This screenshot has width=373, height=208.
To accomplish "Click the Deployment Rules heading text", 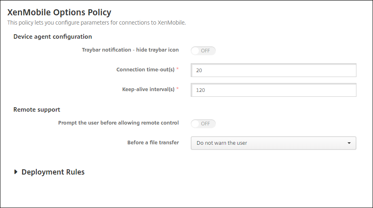I will pos(53,172).
